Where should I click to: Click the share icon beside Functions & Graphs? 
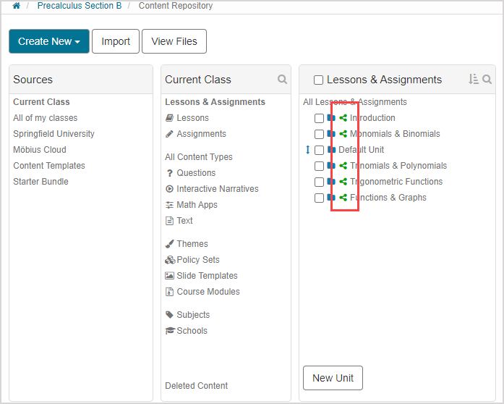343,198
